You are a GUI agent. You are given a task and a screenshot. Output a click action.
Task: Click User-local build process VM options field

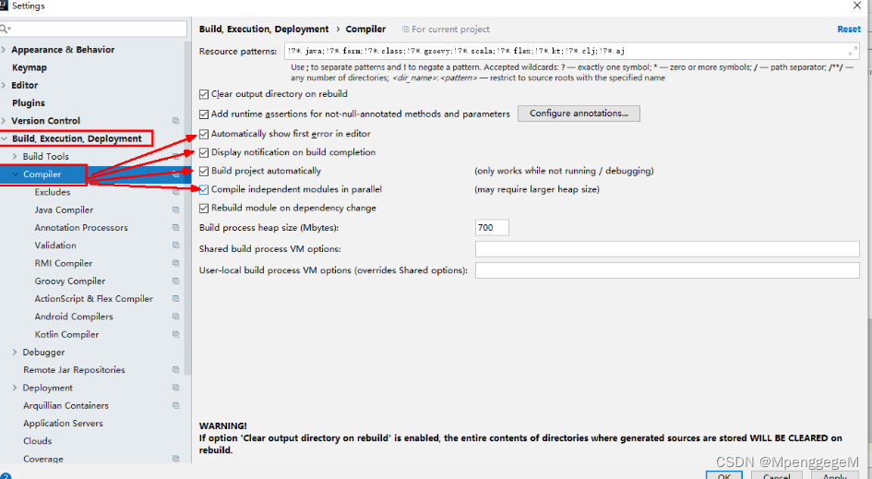tap(667, 270)
